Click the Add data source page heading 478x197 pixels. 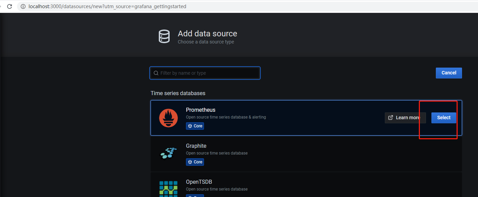point(207,34)
